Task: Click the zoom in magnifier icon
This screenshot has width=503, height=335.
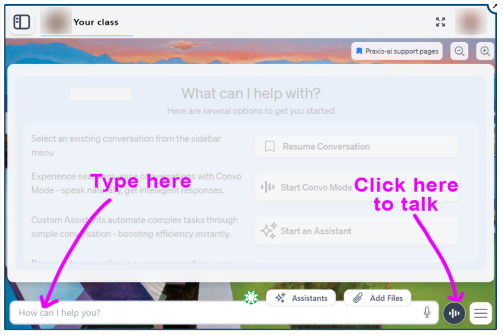Action: pyautogui.click(x=485, y=51)
